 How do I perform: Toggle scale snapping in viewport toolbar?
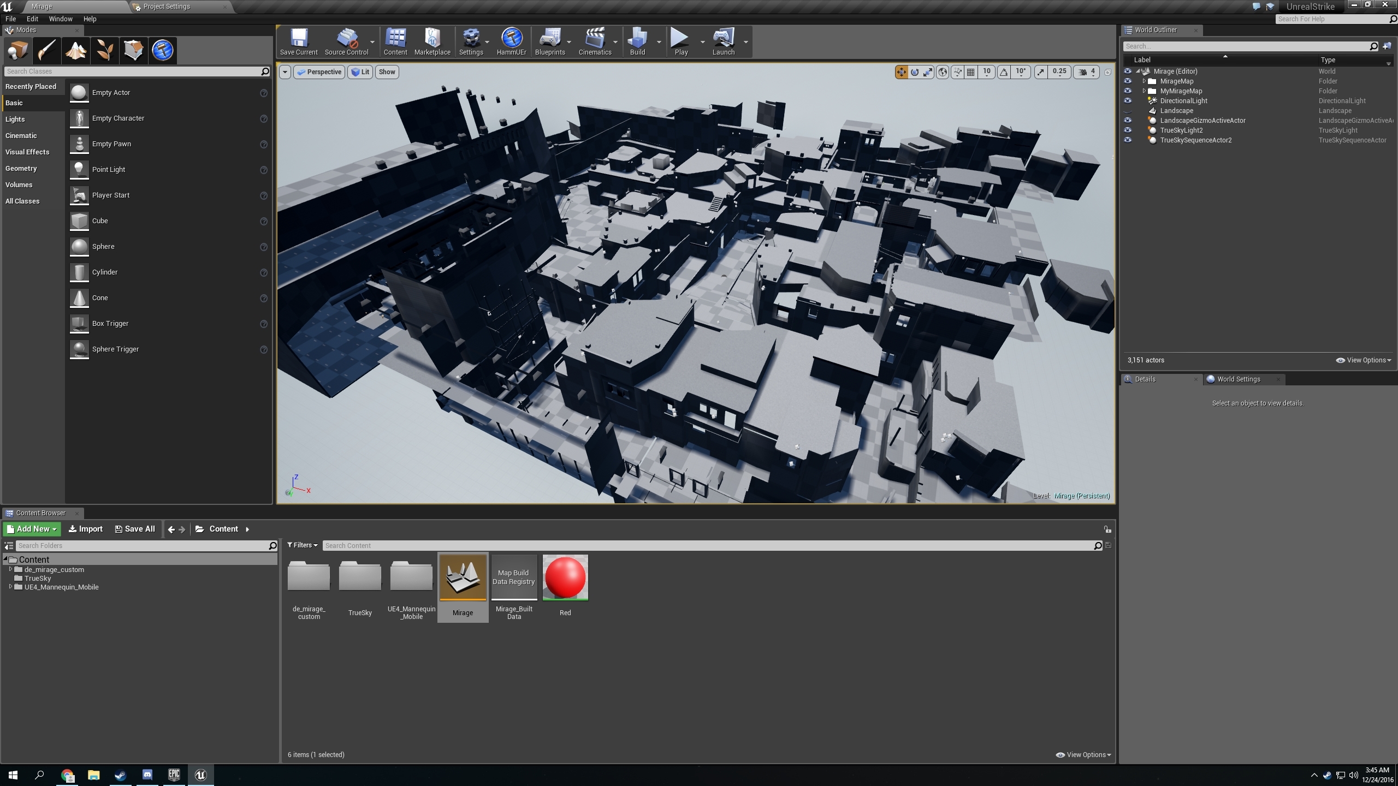click(1041, 72)
